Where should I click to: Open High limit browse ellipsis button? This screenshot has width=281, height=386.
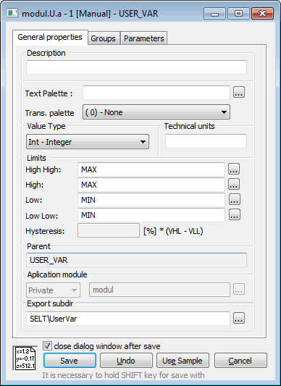[x=234, y=184]
